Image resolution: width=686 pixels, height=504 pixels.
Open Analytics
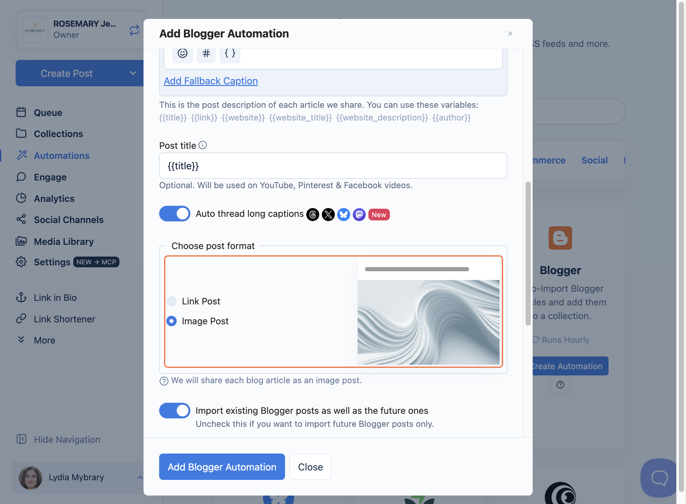(54, 199)
